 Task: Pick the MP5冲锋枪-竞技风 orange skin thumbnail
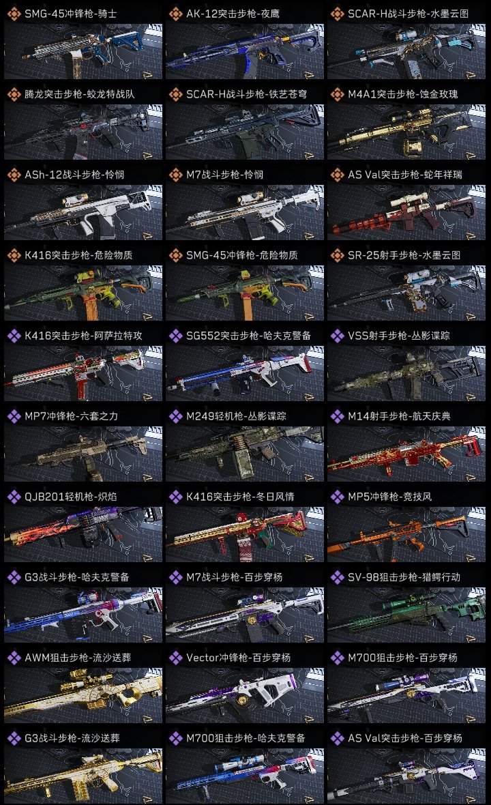406,534
